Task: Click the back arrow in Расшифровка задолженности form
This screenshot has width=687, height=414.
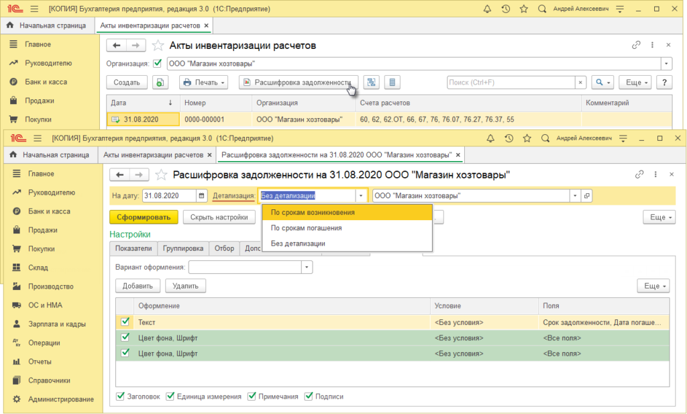Action: (120, 174)
